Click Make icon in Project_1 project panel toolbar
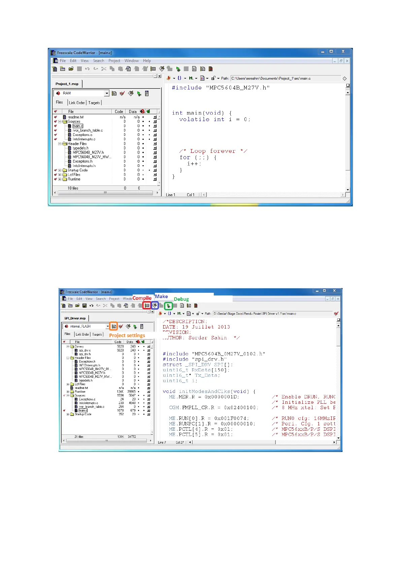This screenshot has width=401, height=568. tap(131, 93)
